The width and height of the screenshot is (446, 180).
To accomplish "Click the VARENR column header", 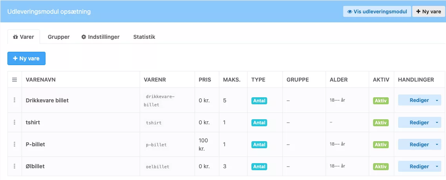I will [155, 80].
